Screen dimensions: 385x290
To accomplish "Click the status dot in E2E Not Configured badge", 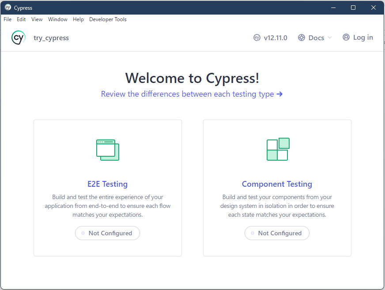I will pos(83,233).
